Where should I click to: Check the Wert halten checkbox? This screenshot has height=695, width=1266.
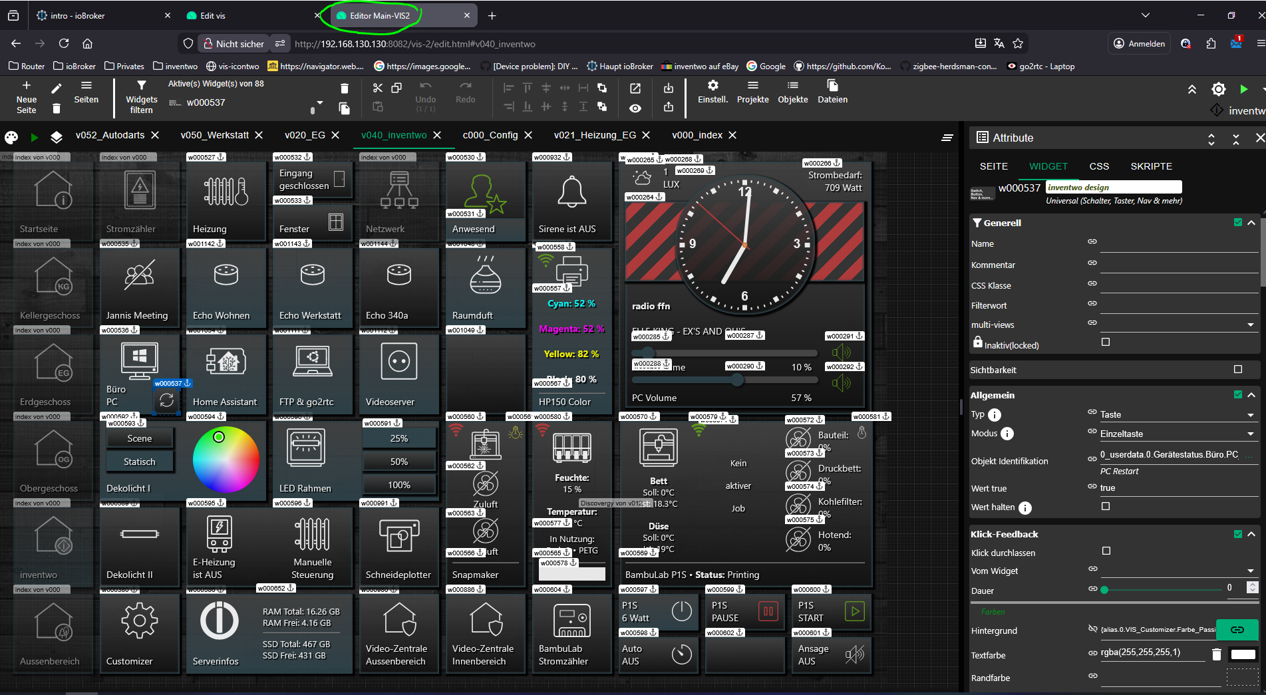1106,506
